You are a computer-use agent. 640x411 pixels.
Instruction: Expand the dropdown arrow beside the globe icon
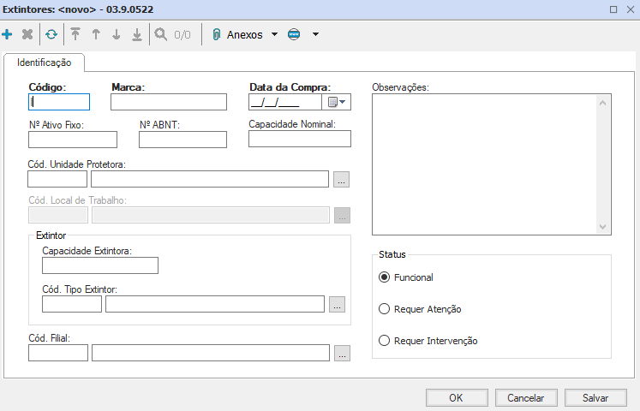tap(315, 35)
